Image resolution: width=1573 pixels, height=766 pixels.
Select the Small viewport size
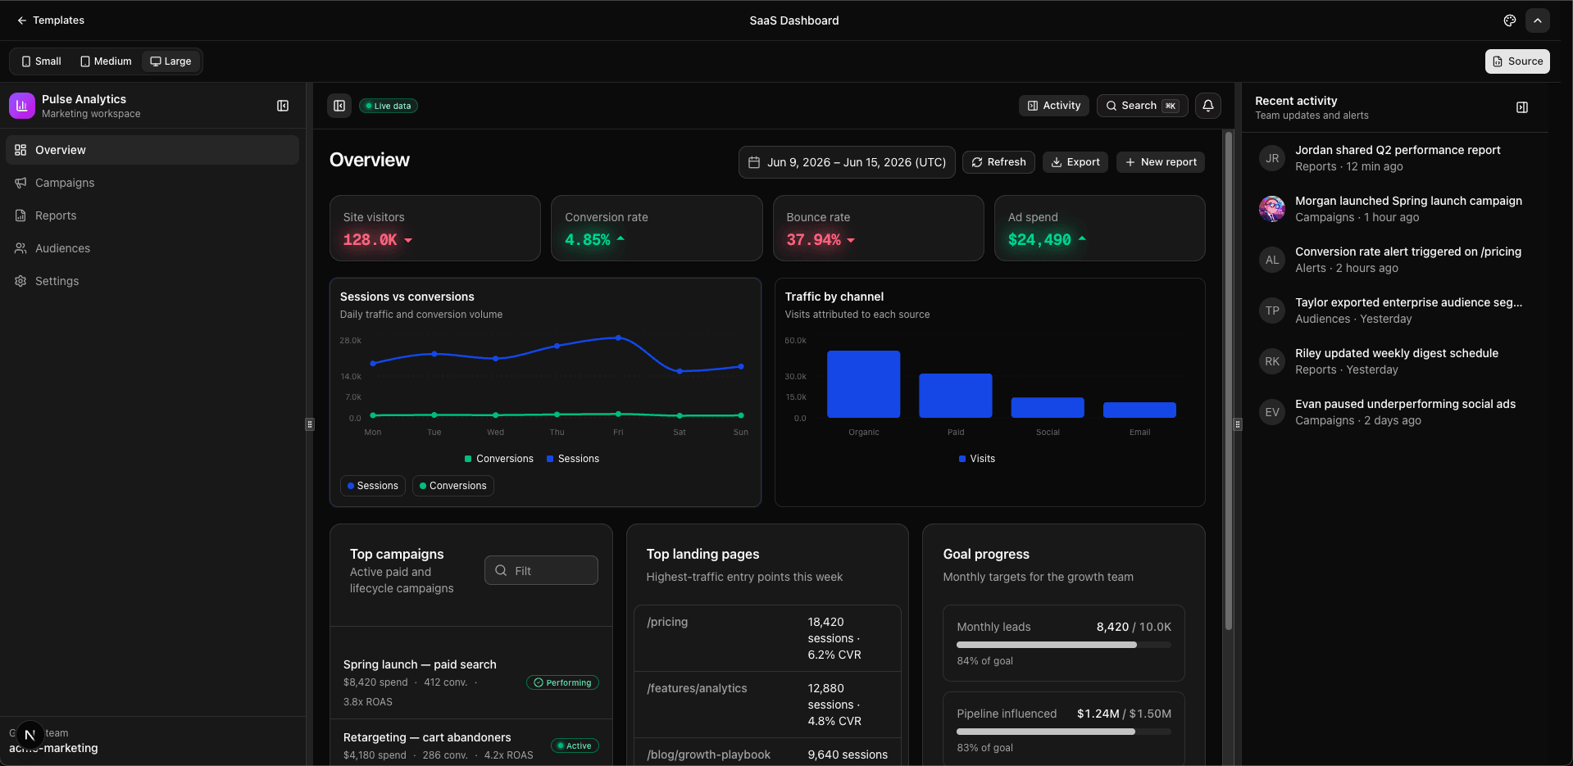pos(42,61)
